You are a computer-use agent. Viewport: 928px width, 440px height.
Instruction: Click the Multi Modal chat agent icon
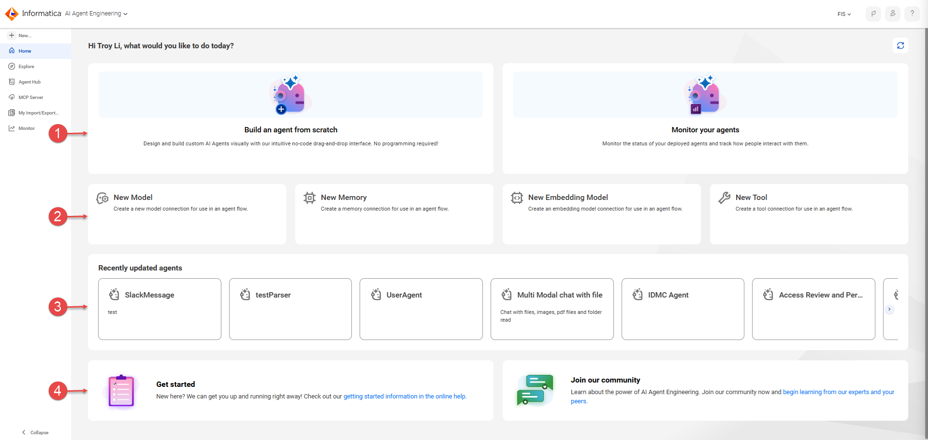tap(507, 294)
